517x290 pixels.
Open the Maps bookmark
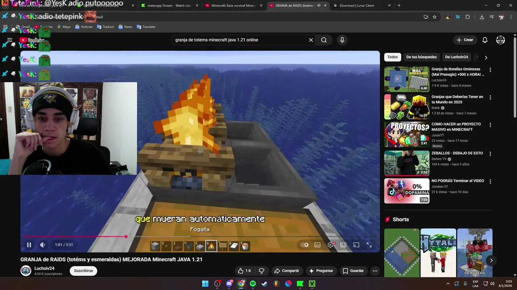pos(64,27)
